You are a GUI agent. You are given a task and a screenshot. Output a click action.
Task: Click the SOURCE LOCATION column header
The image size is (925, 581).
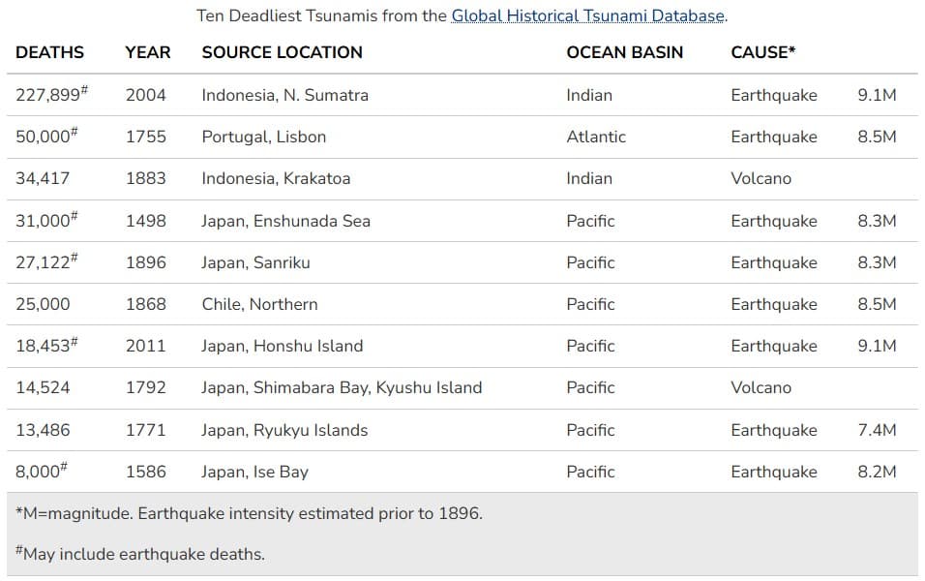282,52
